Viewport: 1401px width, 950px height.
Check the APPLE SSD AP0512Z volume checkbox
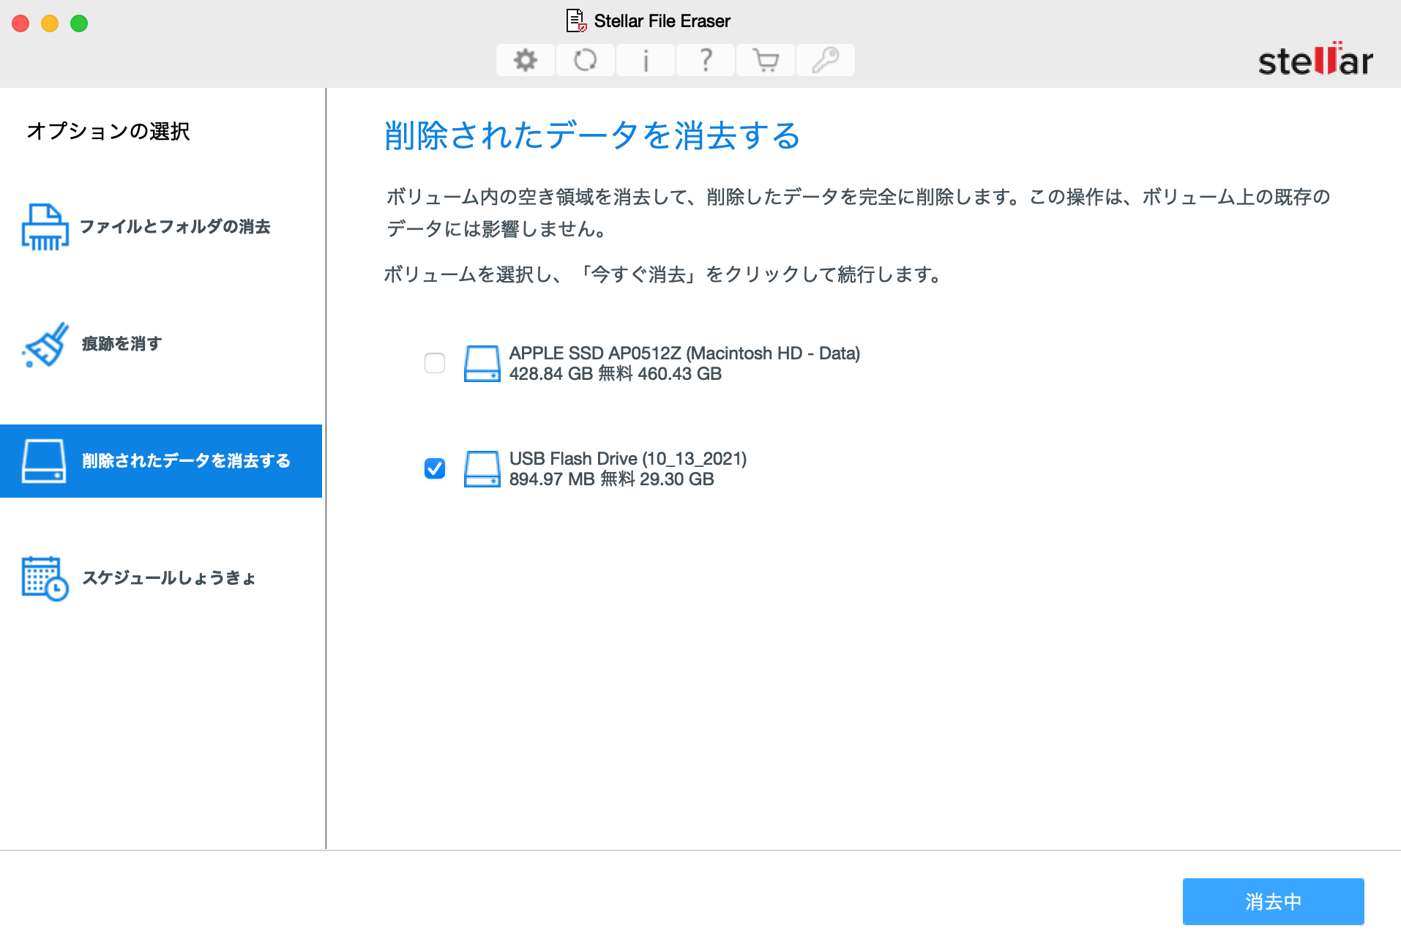tap(435, 363)
